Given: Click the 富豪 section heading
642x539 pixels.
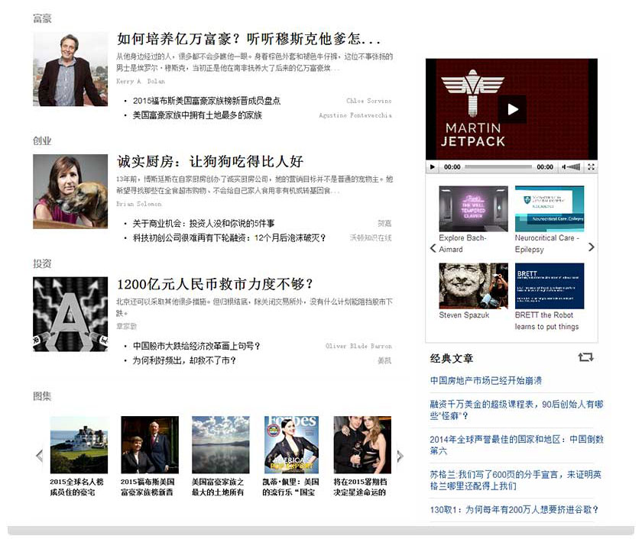Looking at the screenshot, I should (x=42, y=18).
